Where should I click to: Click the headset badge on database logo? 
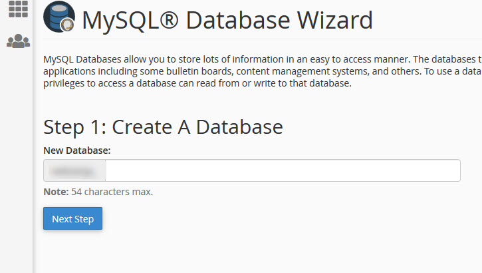pyautogui.click(x=67, y=25)
